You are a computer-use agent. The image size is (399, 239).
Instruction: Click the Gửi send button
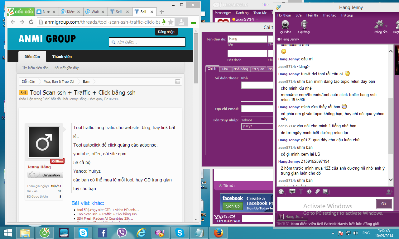coord(384,204)
